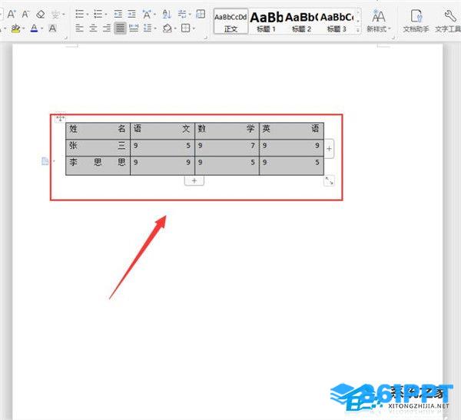Image resolution: width=461 pixels, height=420 pixels.
Task: Apply the 标题 1 style
Action: point(267,21)
